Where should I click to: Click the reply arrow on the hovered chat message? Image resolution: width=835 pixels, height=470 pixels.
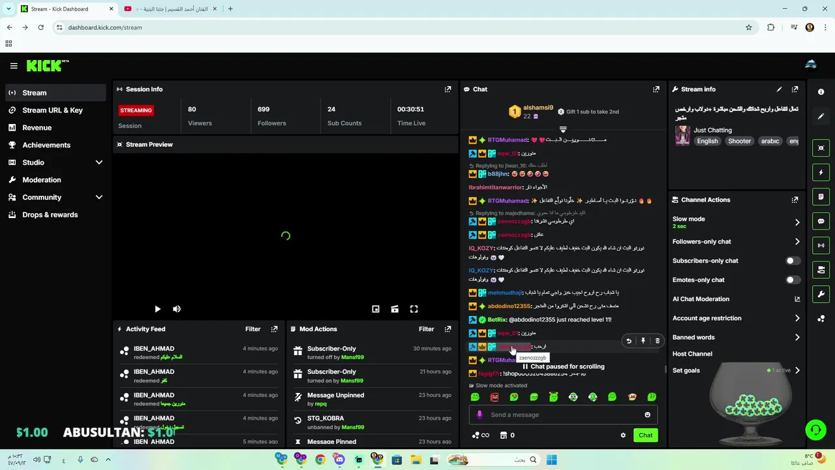click(629, 341)
